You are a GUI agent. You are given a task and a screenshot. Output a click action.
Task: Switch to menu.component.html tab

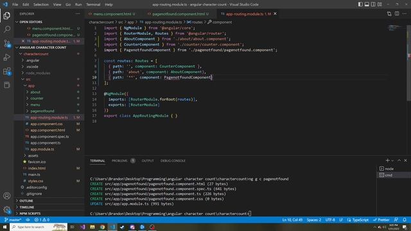(x=113, y=13)
